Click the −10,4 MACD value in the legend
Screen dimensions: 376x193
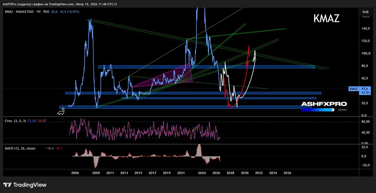pos(49,148)
